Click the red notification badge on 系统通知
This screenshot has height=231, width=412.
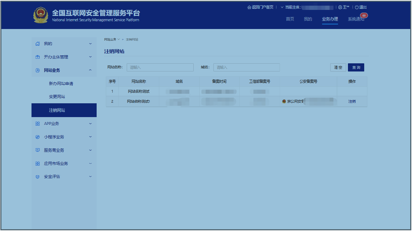(364, 16)
